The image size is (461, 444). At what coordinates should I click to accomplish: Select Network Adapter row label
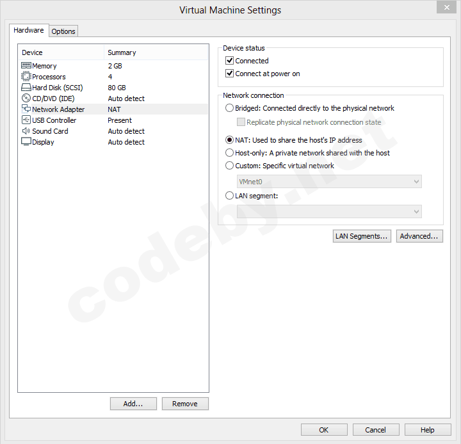point(58,109)
